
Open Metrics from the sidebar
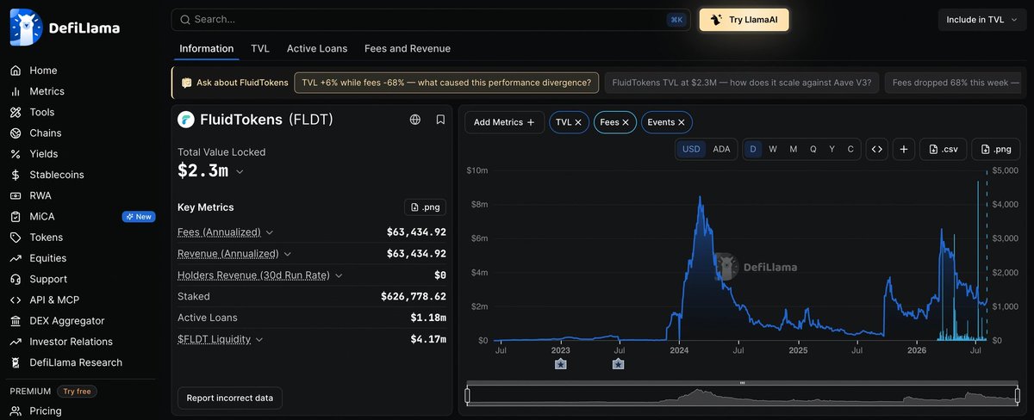click(x=47, y=91)
